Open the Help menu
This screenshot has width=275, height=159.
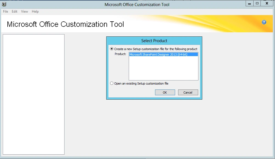[35, 11]
